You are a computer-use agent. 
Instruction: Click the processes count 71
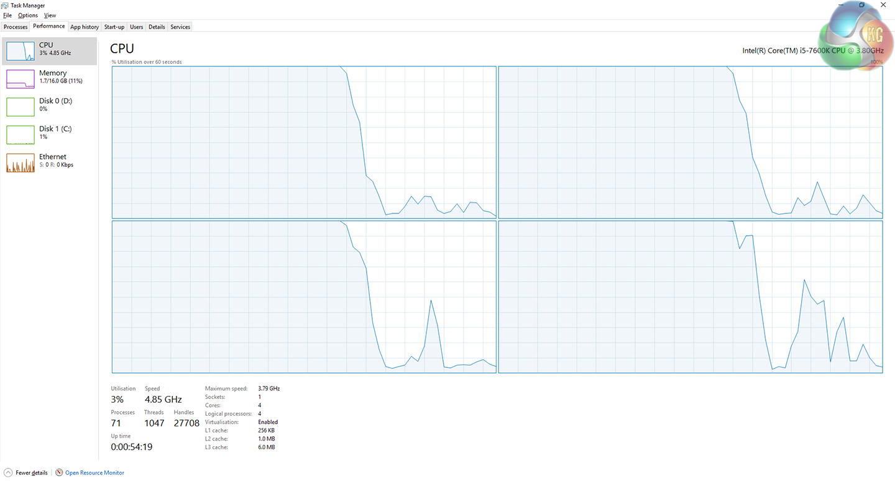(116, 423)
